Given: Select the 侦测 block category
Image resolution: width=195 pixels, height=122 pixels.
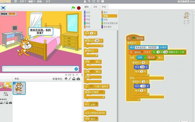Looking at the screenshot, I should click(105, 20).
